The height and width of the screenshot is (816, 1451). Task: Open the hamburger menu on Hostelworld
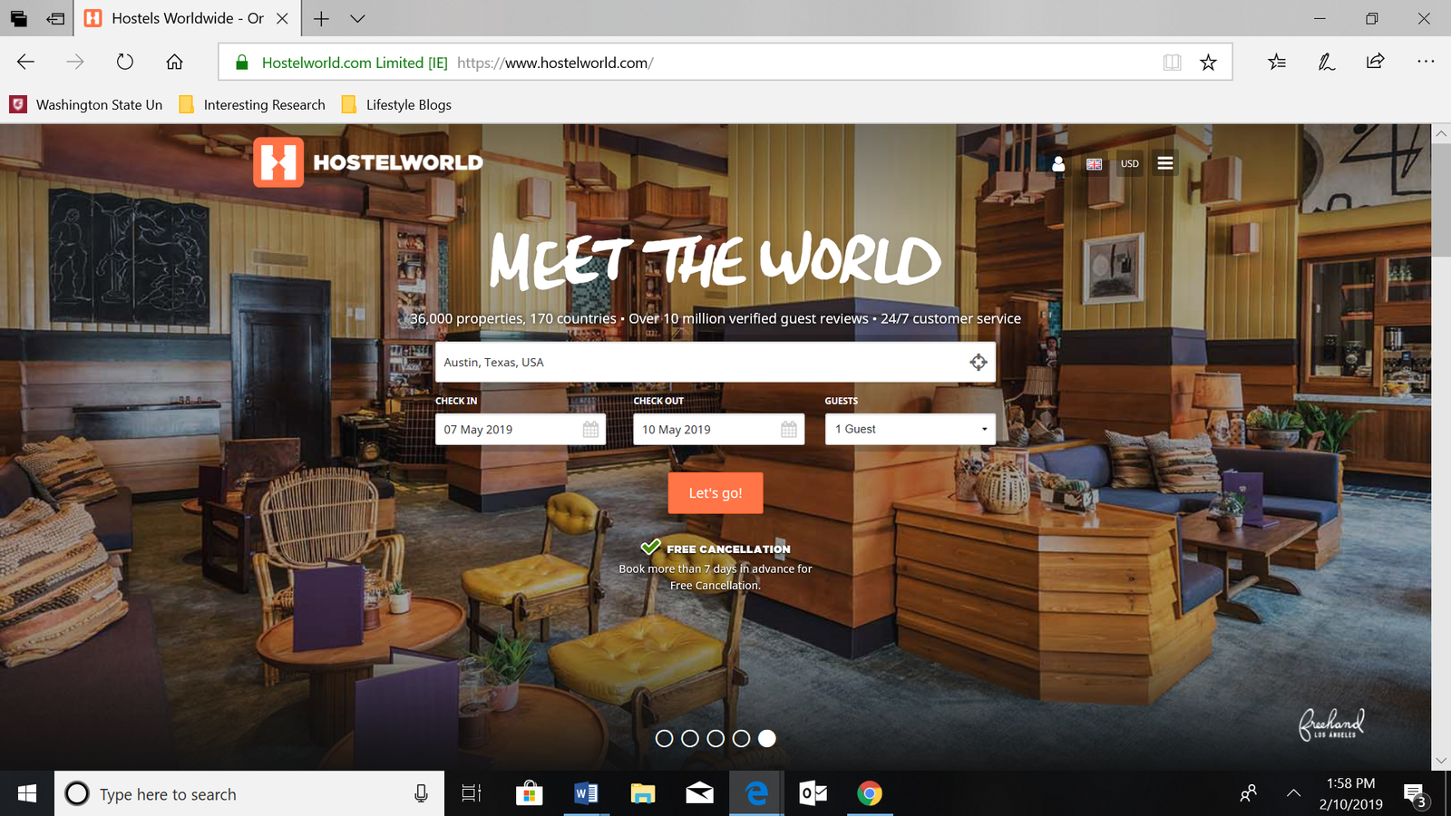click(1165, 163)
